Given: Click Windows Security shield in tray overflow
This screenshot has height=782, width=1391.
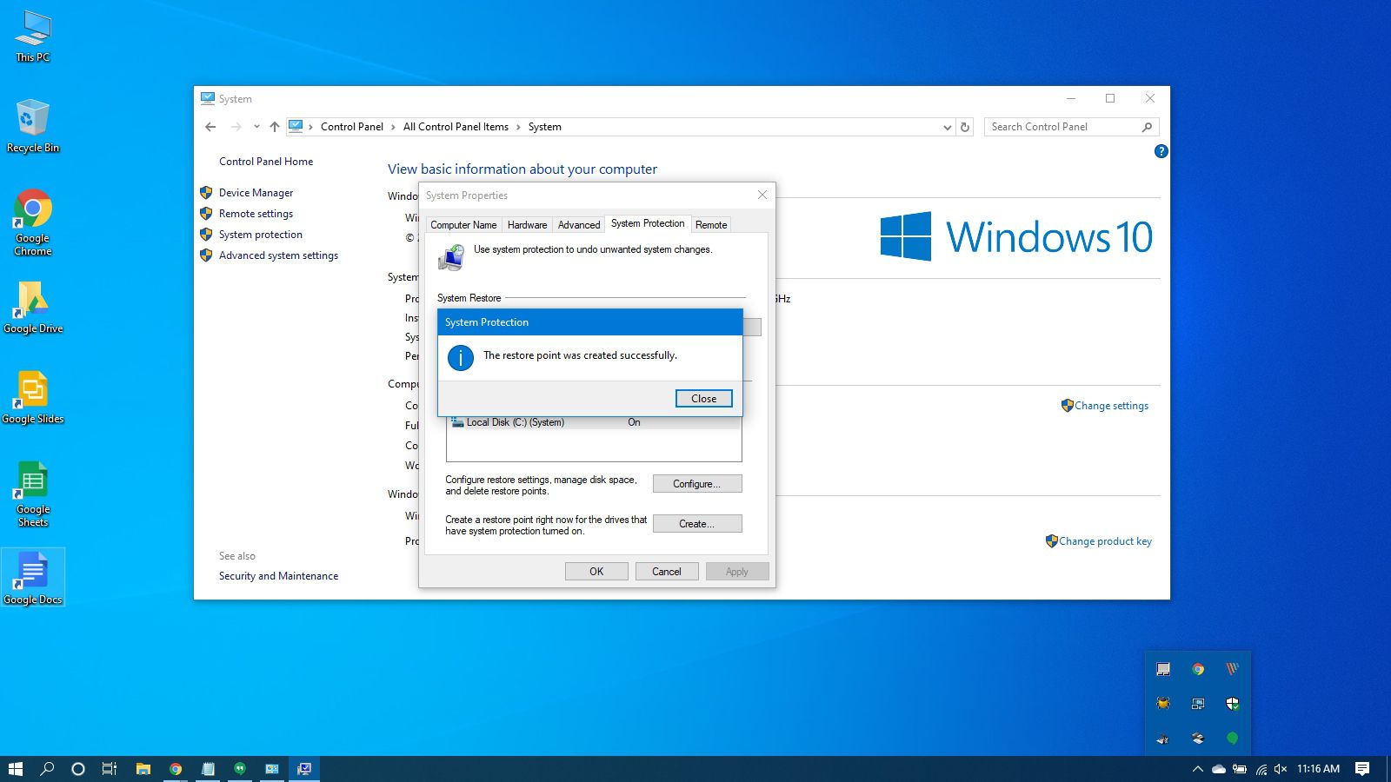Looking at the screenshot, I should [1232, 704].
